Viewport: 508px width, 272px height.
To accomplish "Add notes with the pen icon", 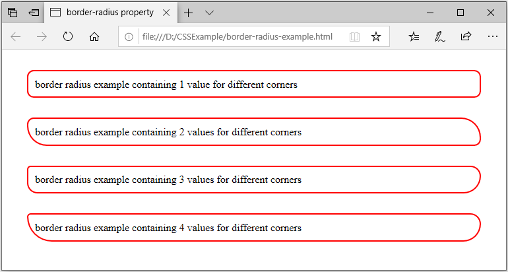I will pyautogui.click(x=439, y=37).
